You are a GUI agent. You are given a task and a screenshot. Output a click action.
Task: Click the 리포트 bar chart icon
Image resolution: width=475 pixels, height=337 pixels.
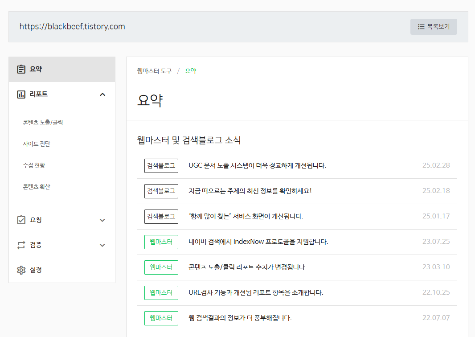21,94
